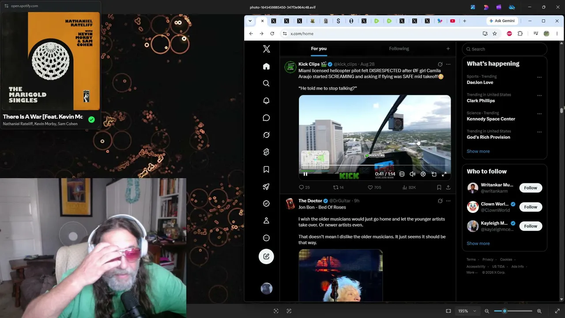This screenshot has width=565, height=318.
Task: Click the dollar-sign icon in X sidebar
Action: pos(266,152)
